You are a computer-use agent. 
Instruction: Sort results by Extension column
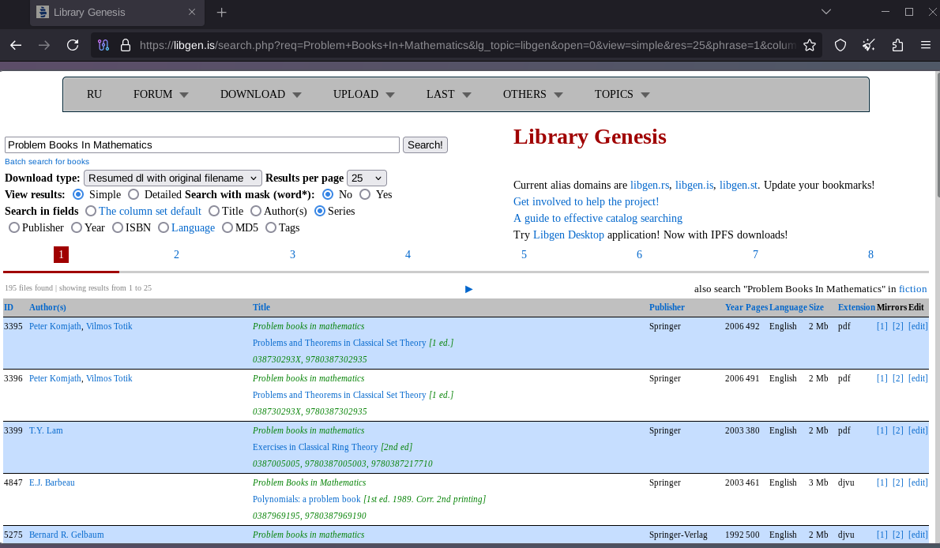[856, 307]
